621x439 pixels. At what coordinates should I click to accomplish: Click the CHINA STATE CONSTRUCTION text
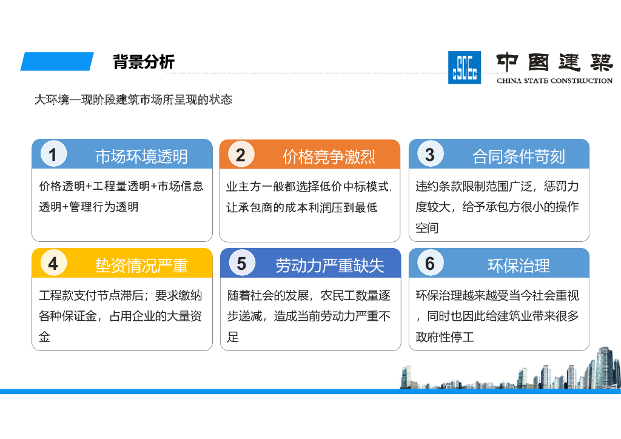(554, 81)
